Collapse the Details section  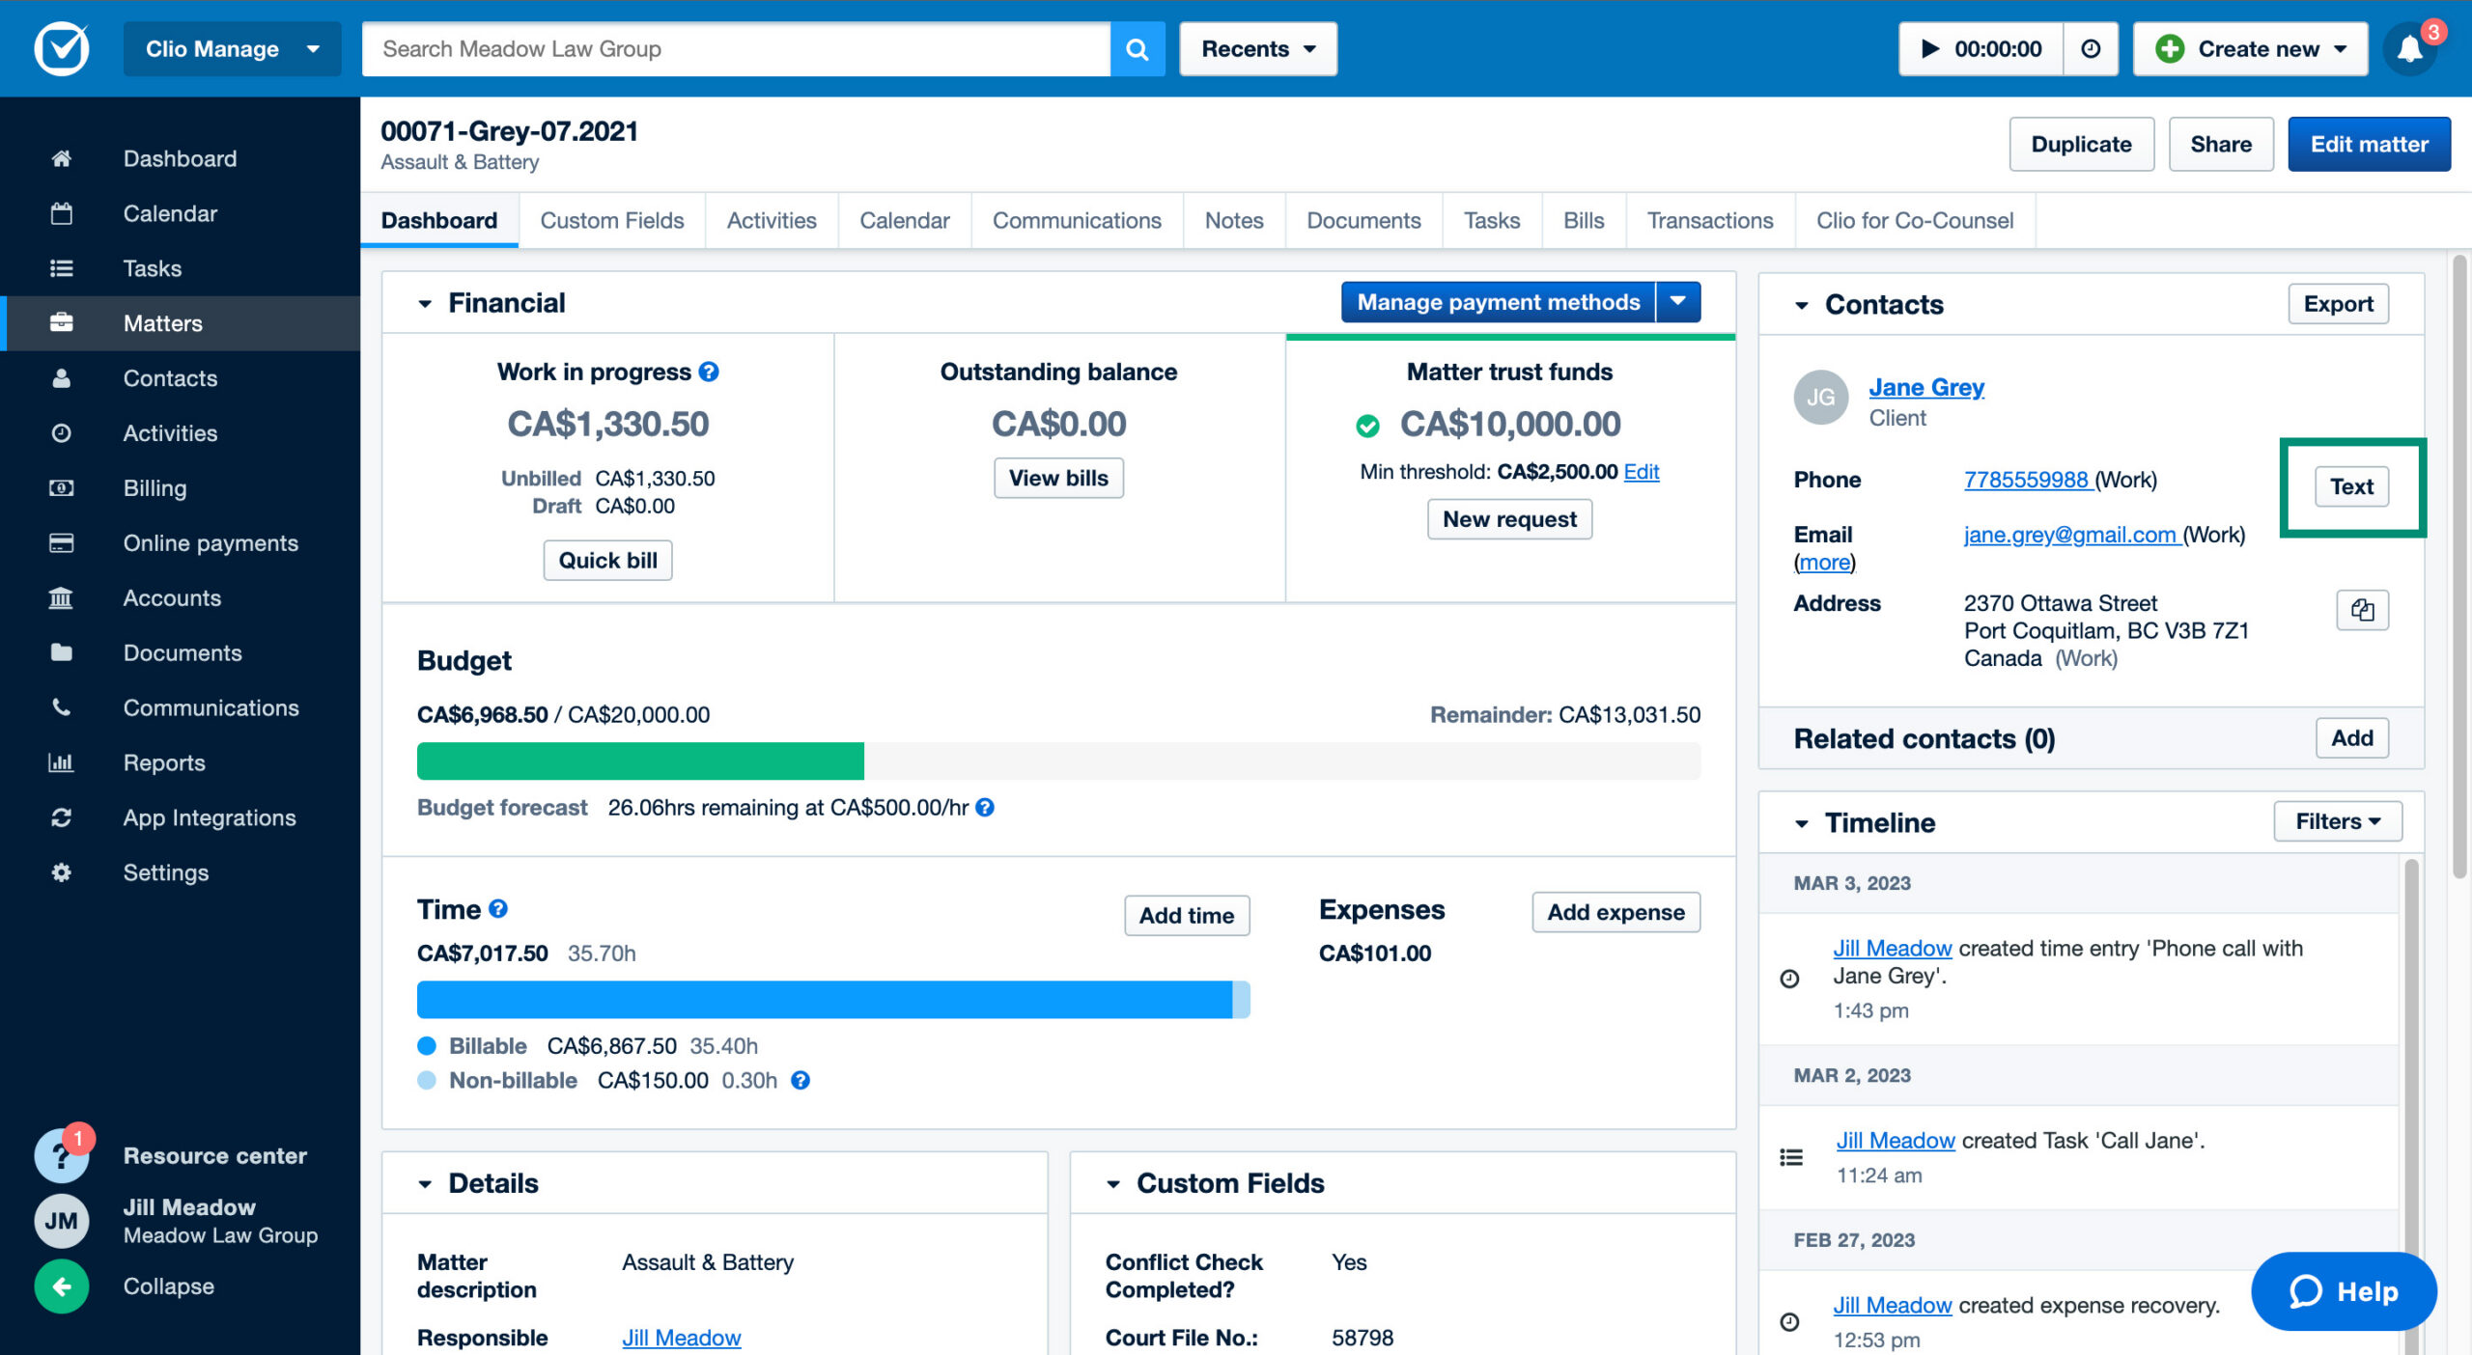pyautogui.click(x=425, y=1184)
